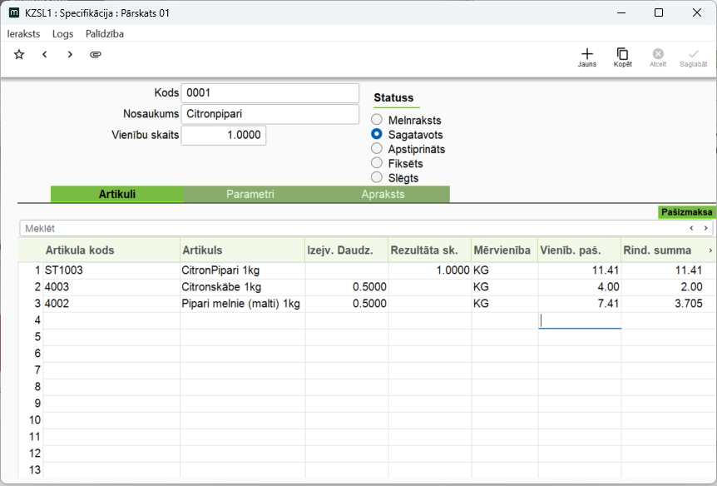Click the 0.5000 quantity for Citronskābe
Screen dimensions: 717x486
[347, 287]
